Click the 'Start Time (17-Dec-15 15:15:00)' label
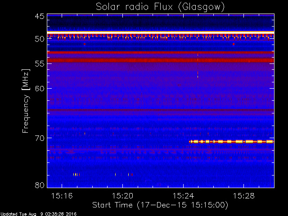Viewport: 288px width, 216px height. click(x=160, y=205)
